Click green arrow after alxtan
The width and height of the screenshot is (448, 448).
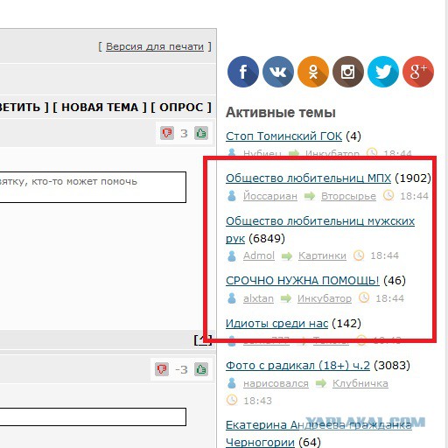(286, 298)
